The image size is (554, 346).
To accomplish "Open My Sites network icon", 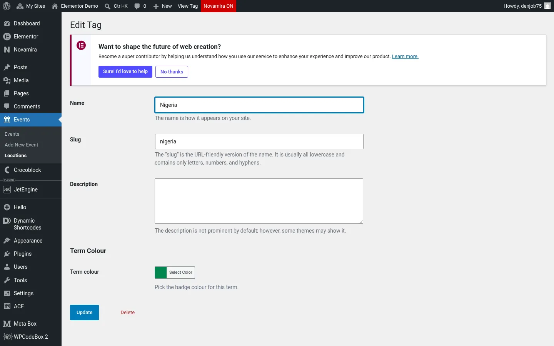I will (x=20, y=6).
